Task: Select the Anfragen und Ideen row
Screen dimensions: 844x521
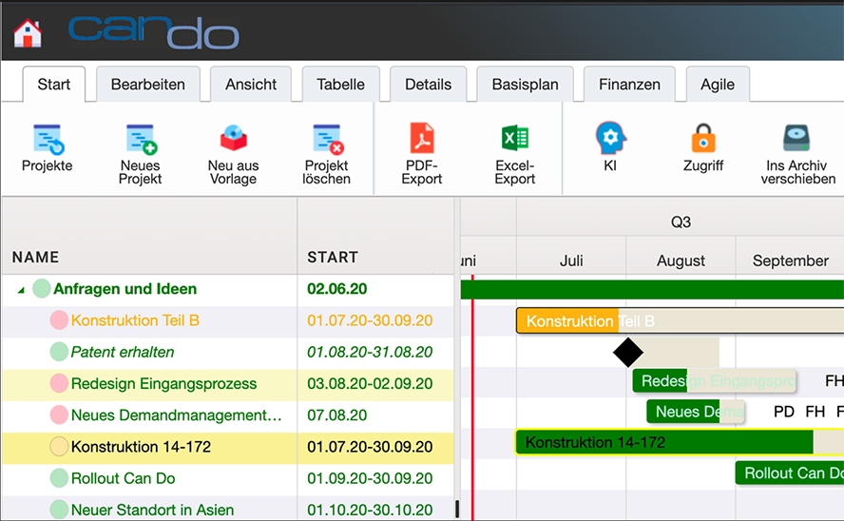Action: coord(228,290)
